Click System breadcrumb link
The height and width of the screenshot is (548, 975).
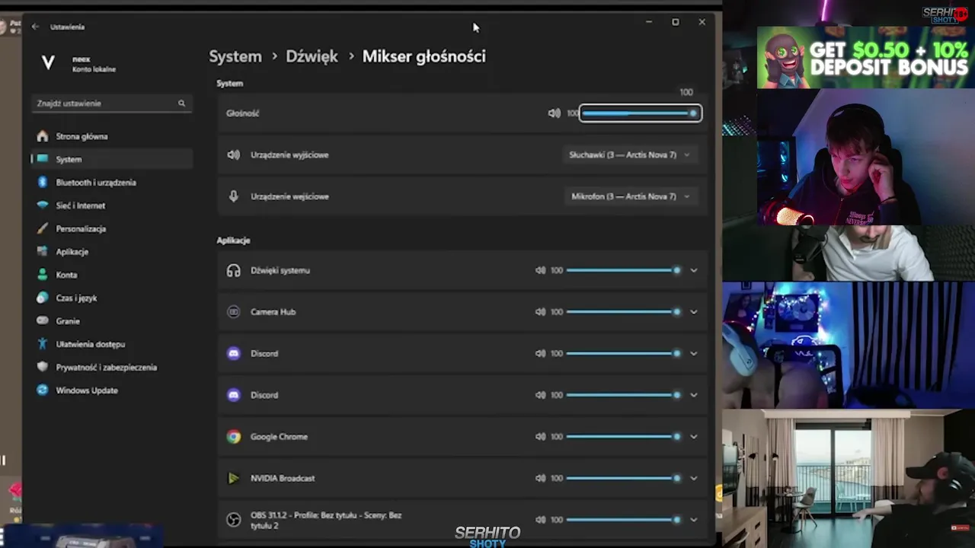235,56
